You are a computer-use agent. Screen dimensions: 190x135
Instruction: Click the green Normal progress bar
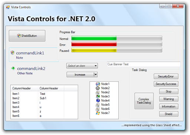coord(117,38)
